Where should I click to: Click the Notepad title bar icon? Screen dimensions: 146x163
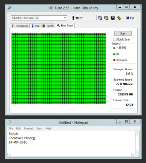(x=9, y=122)
